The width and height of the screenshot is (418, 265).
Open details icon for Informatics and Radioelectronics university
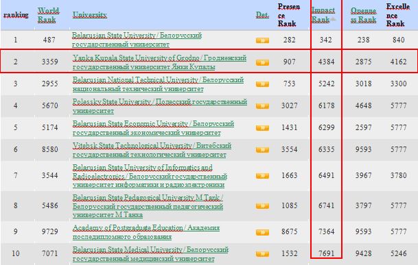[262, 176]
